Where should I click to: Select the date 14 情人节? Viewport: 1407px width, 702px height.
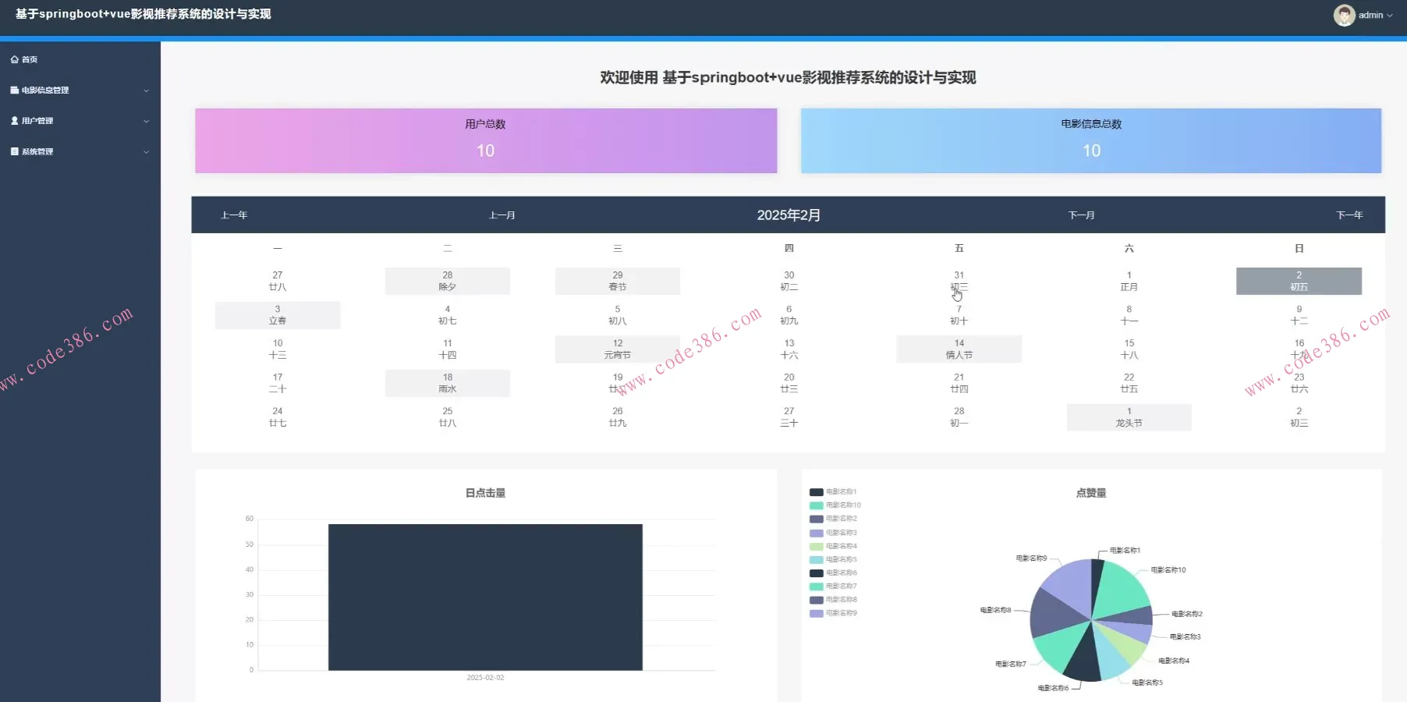click(x=959, y=349)
